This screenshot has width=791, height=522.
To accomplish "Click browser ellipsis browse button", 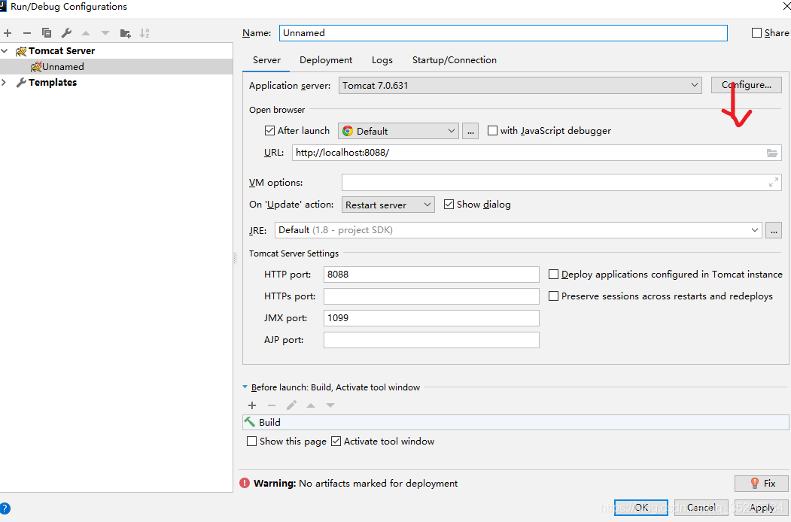I will pos(470,131).
